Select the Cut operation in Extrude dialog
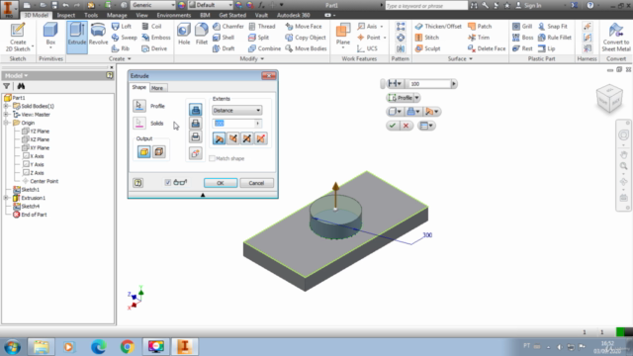Image resolution: width=633 pixels, height=356 pixels. click(196, 123)
